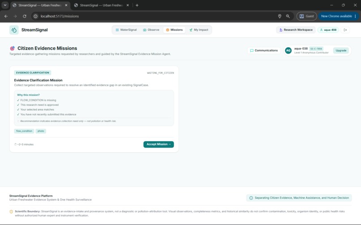Click the Upgrade button
Viewport: 361px width, 225px height.
click(341, 50)
